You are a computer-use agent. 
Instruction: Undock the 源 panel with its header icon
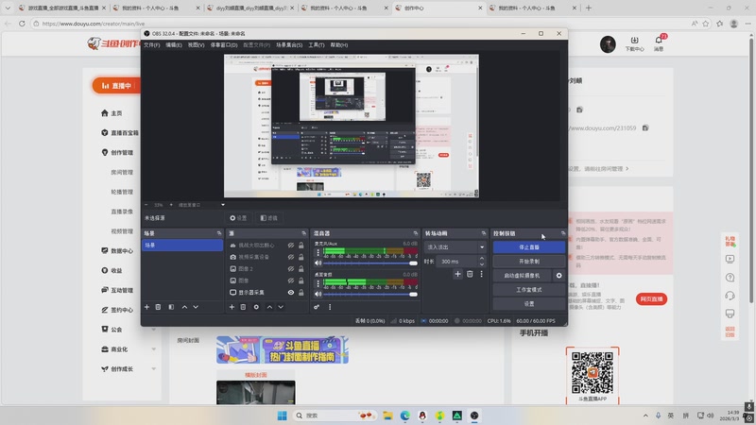tap(303, 233)
